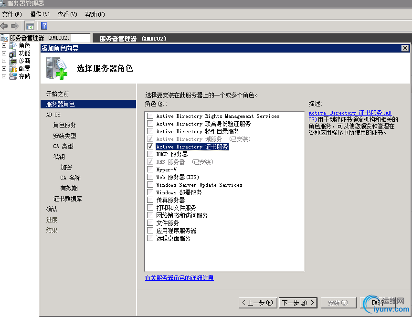Screen dimensions: 412x317
Task: Click the Back arrow toolbar icon
Action: click(x=4, y=26)
